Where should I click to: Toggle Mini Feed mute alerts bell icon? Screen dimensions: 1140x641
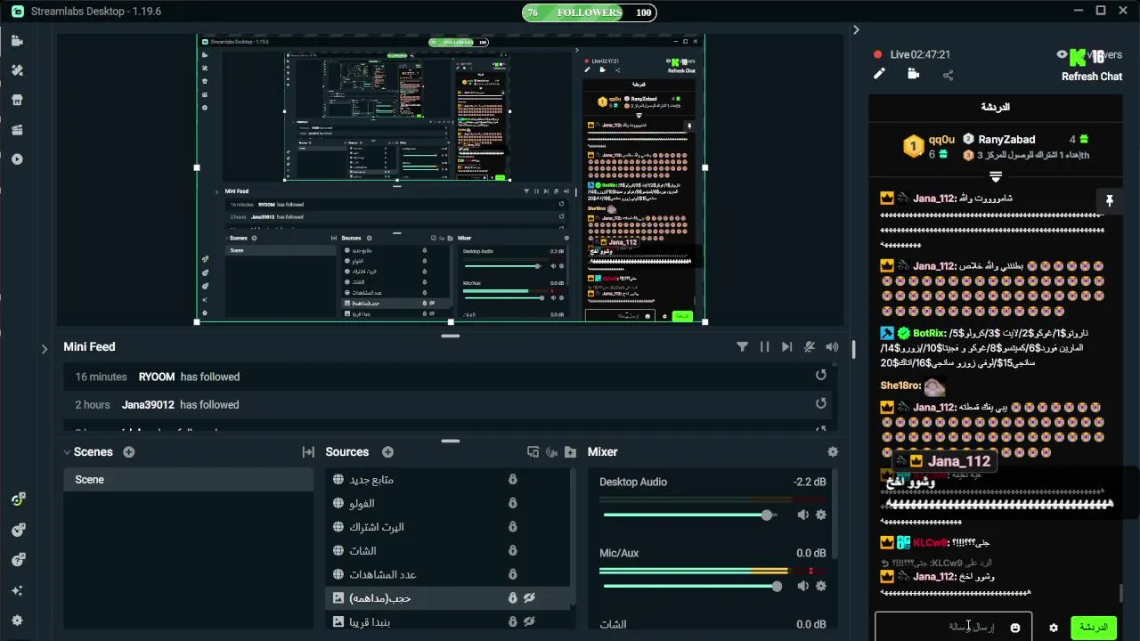pos(810,347)
